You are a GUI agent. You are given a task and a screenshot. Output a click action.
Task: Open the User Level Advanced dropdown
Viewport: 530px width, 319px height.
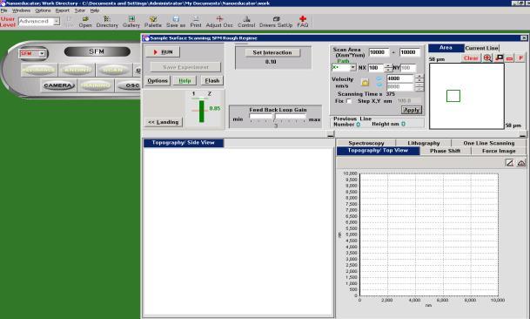click(x=57, y=21)
